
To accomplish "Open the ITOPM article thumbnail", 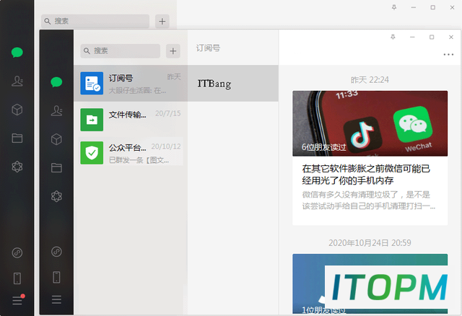I will pos(370,284).
